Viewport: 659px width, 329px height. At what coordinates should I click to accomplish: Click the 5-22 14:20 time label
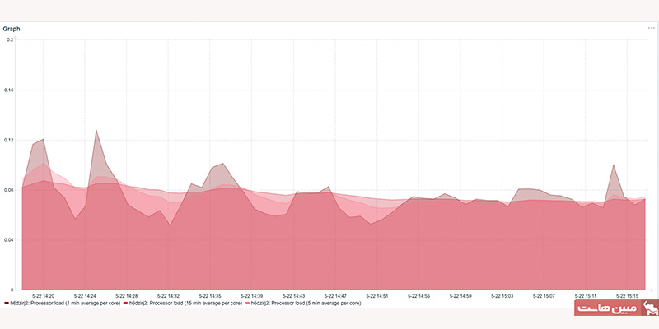click(44, 296)
